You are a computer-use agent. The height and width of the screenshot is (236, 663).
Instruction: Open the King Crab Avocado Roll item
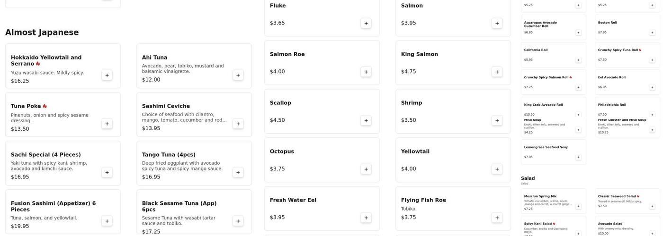543,105
